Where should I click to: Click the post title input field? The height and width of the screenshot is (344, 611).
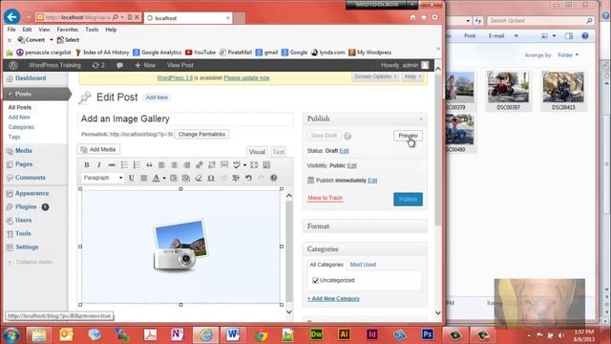pyautogui.click(x=186, y=118)
